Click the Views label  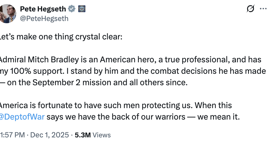102,135
